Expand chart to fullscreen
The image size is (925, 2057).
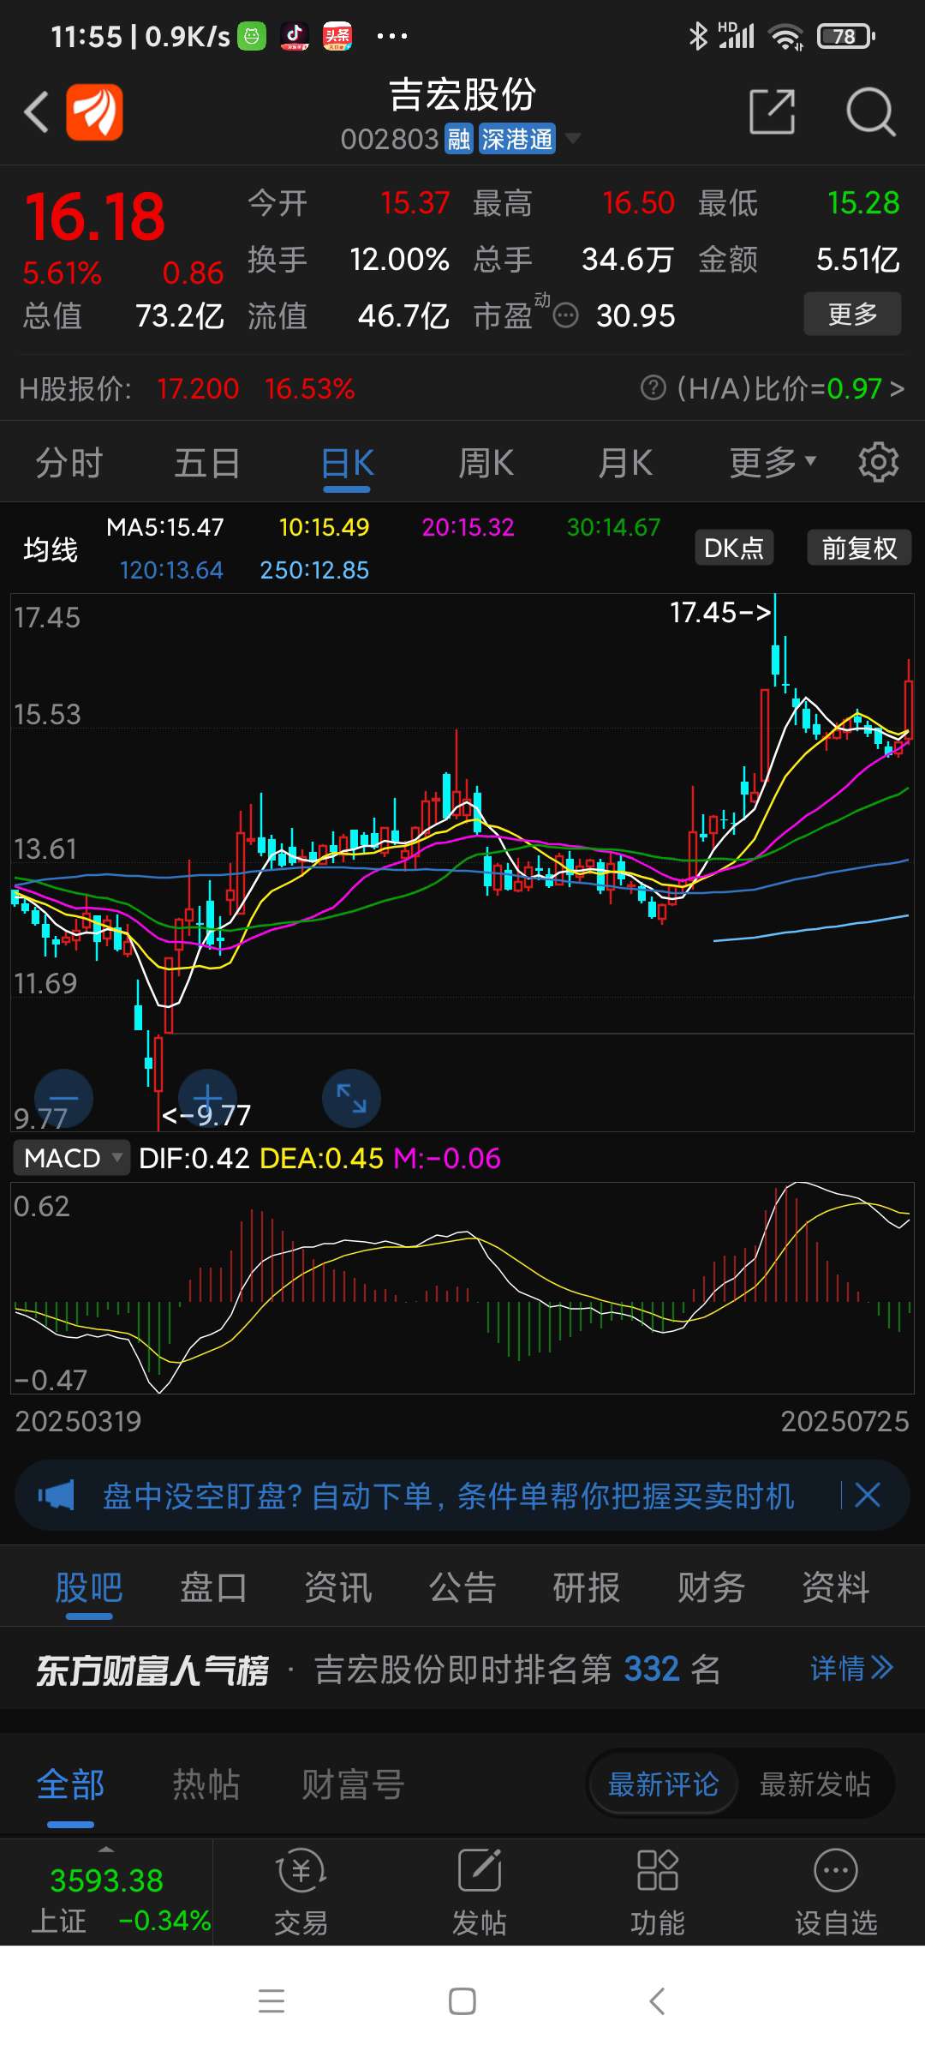point(351,1098)
